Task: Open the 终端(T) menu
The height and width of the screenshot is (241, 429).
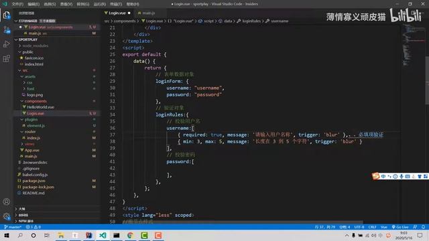Action: 116,4
